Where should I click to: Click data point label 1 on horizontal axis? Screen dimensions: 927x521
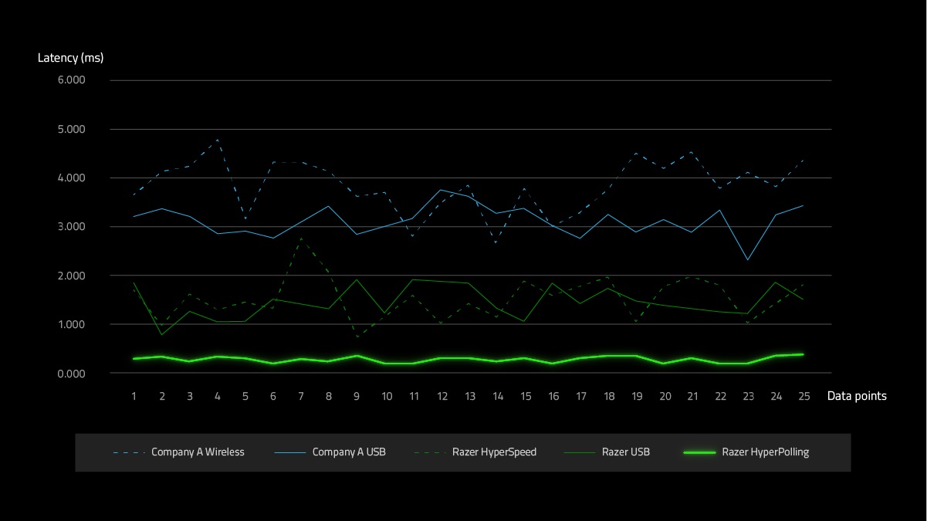[134, 396]
